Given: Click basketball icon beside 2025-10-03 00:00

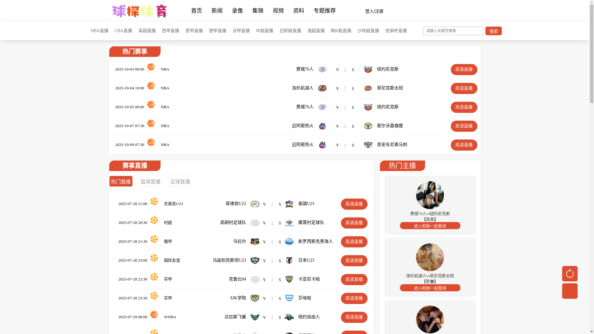Looking at the screenshot, I should point(151,67).
